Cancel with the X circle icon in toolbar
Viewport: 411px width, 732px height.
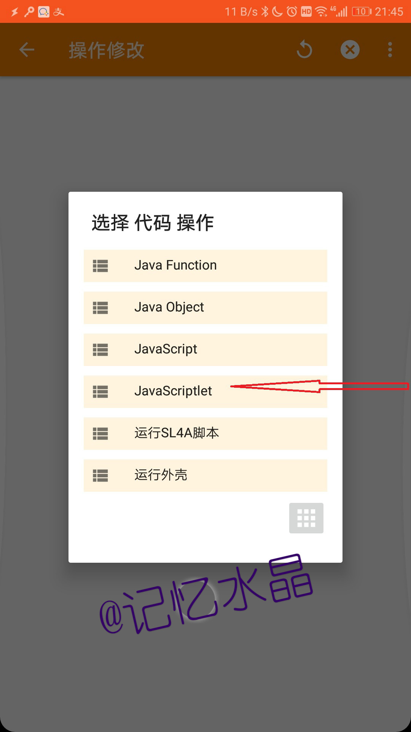(x=350, y=50)
